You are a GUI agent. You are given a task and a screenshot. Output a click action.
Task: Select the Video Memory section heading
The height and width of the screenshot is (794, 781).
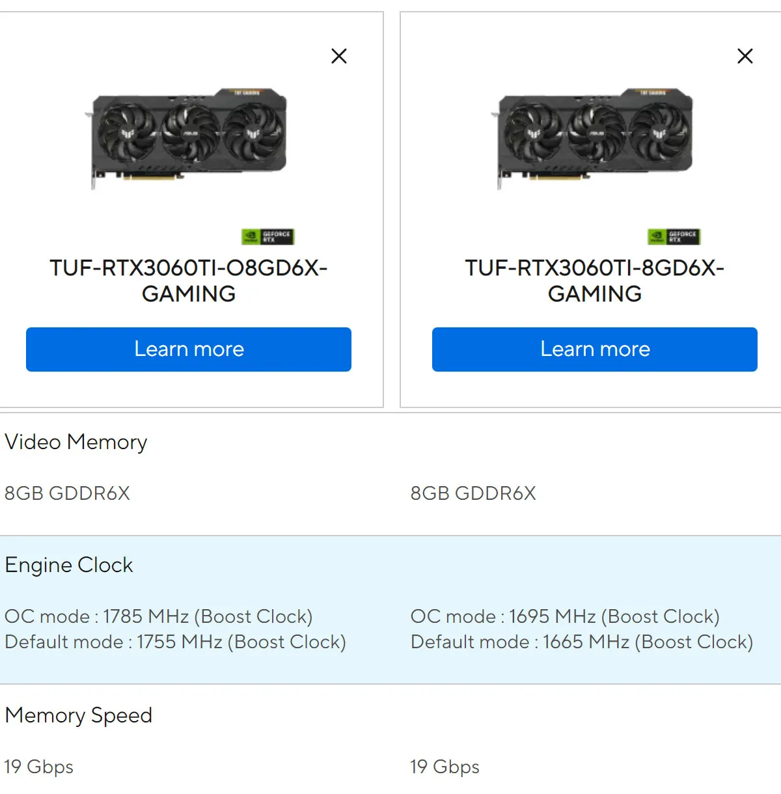[76, 442]
